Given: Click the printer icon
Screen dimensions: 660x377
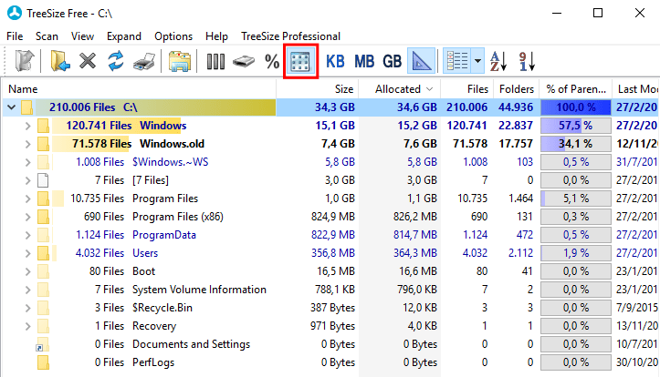Looking at the screenshot, I should tap(144, 61).
